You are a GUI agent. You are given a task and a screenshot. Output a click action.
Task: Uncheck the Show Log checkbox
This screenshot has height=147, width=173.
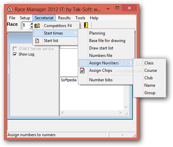click(15, 54)
